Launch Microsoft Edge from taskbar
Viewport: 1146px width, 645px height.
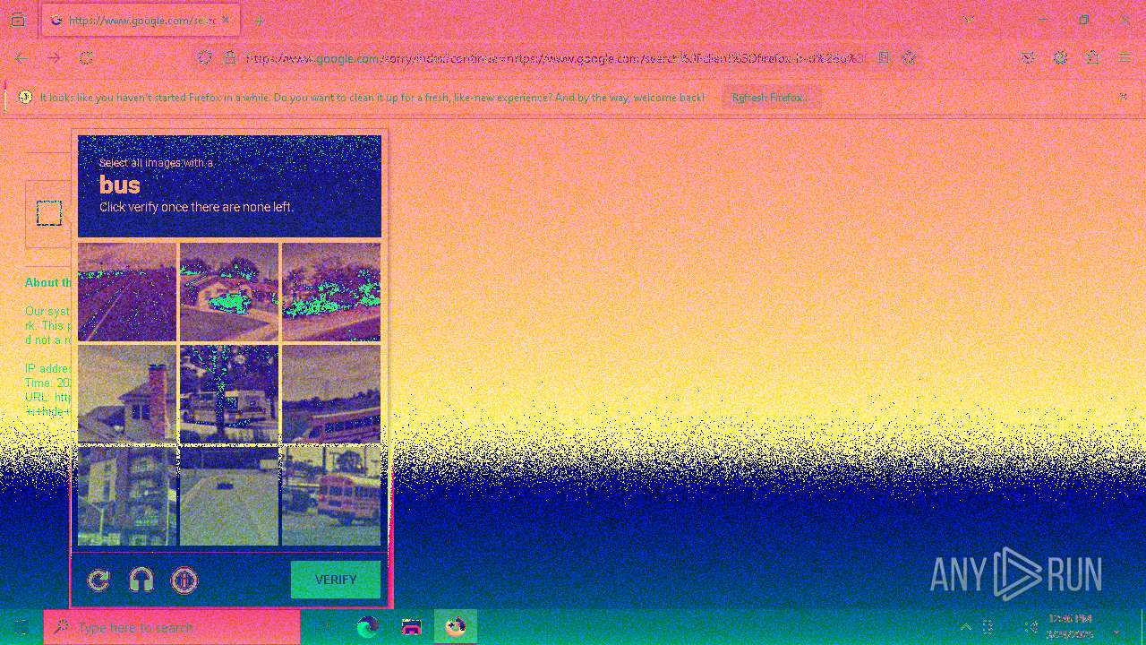[x=368, y=627]
